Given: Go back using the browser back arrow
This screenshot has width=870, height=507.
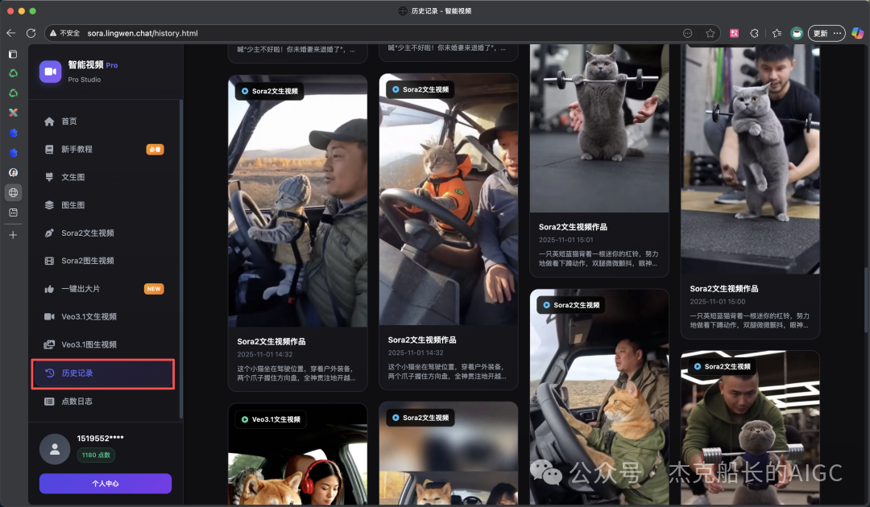Looking at the screenshot, I should coord(11,33).
